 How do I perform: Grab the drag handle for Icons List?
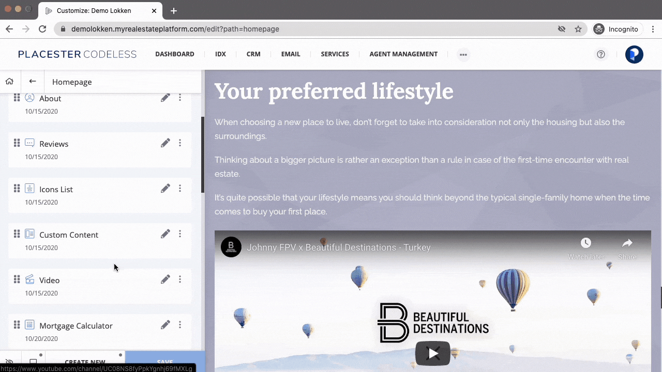[17, 189]
